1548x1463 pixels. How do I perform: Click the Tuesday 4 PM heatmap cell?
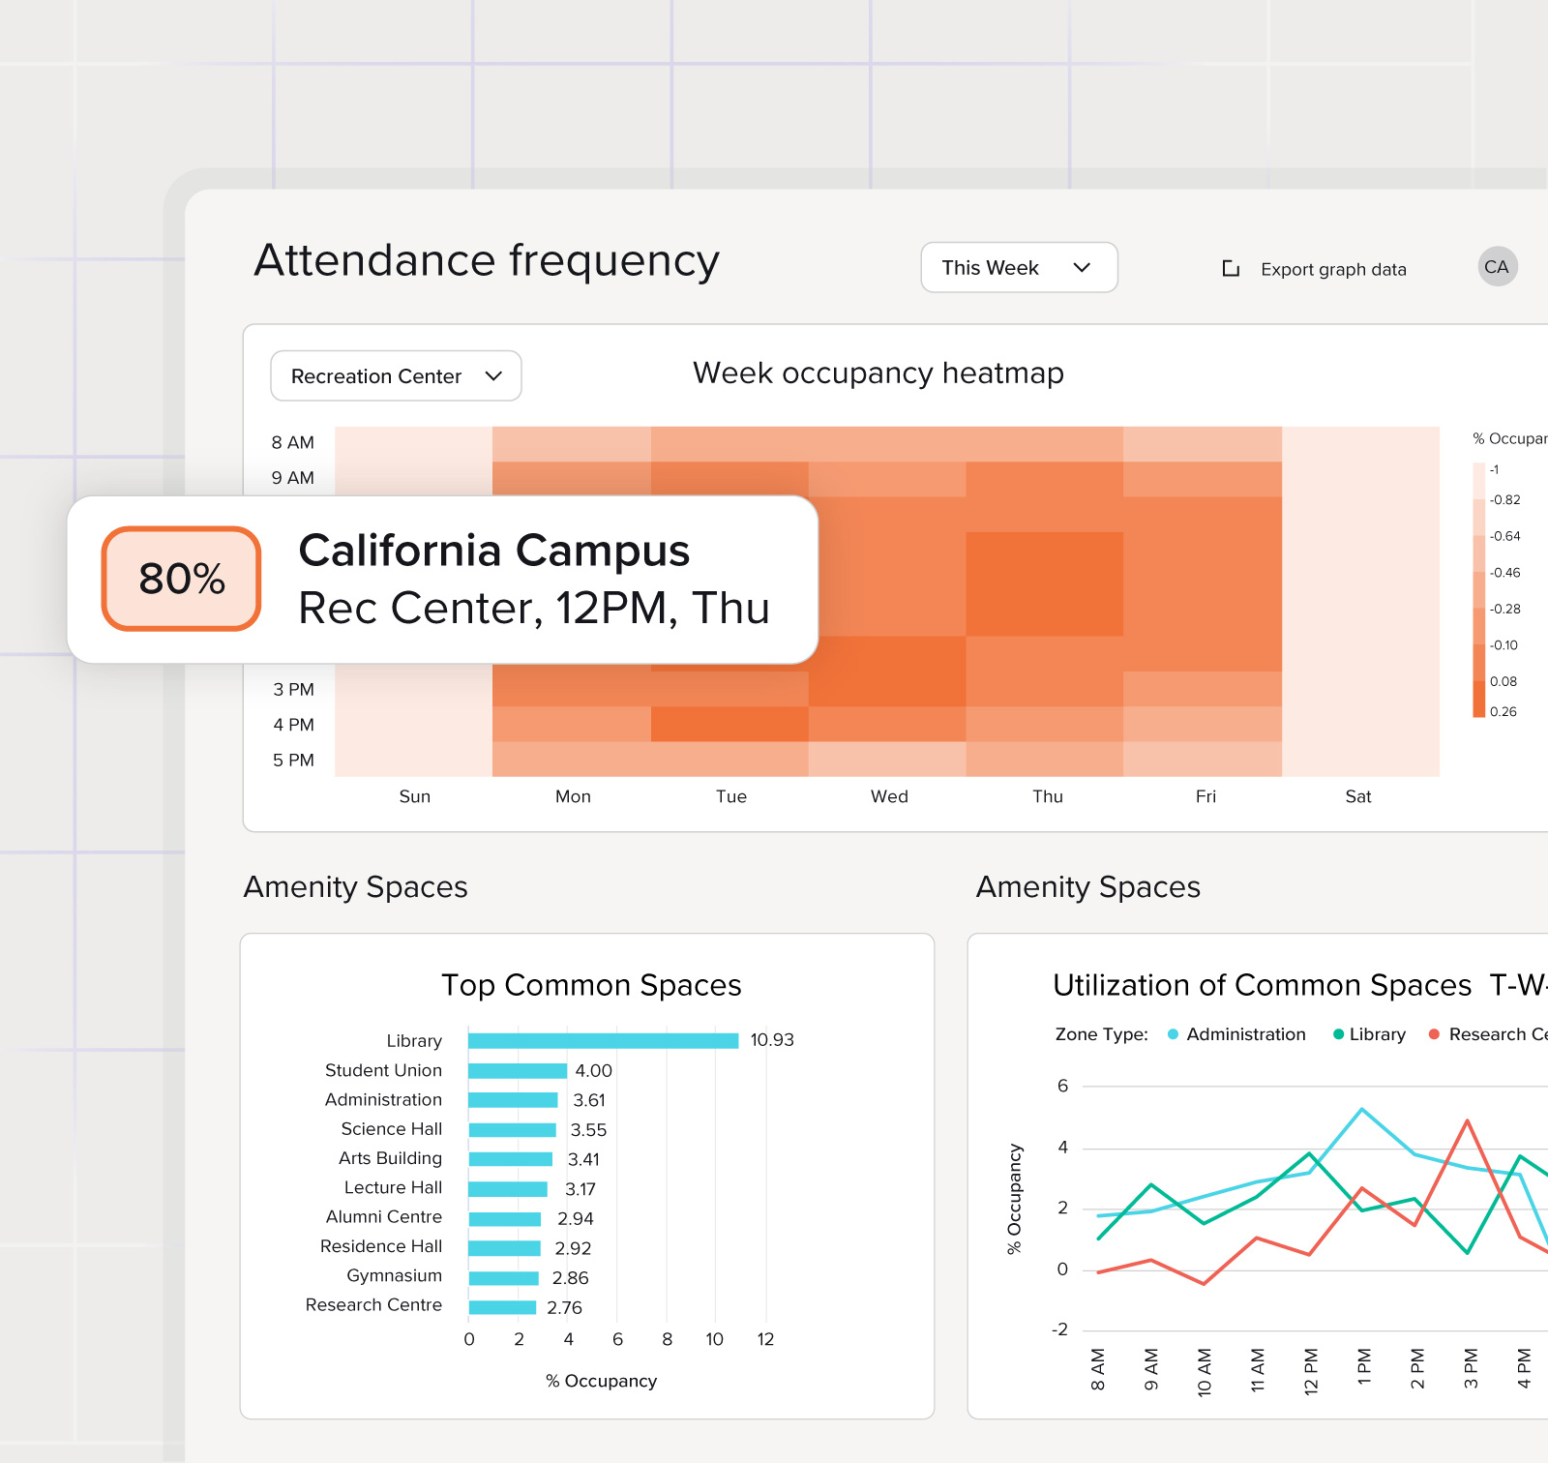[x=729, y=724]
